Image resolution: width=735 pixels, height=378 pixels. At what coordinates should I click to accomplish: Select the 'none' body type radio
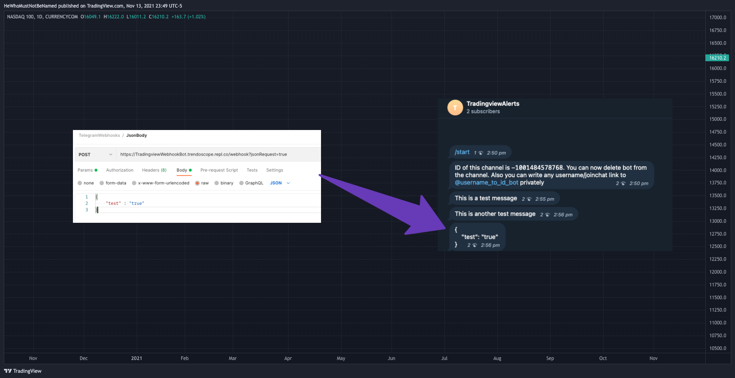[x=80, y=183]
